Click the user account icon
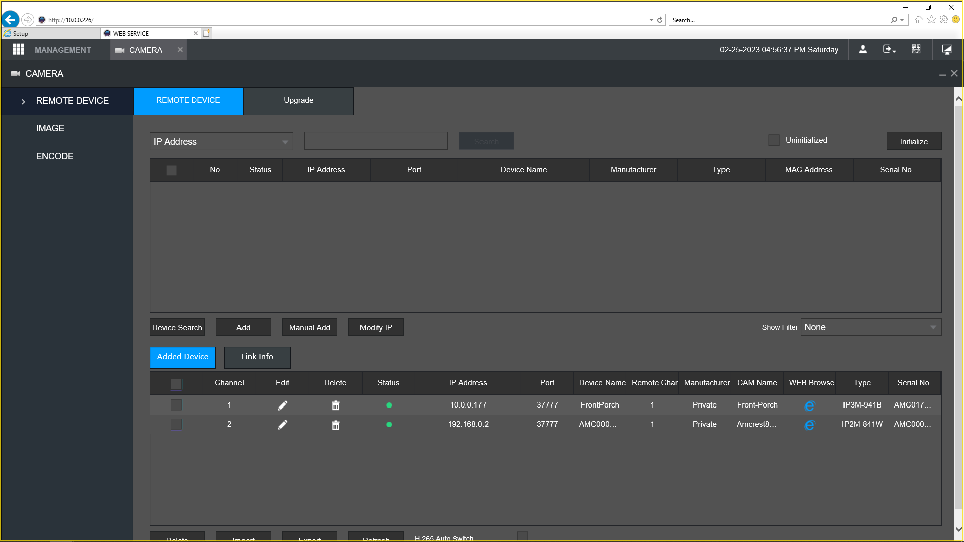 point(863,49)
